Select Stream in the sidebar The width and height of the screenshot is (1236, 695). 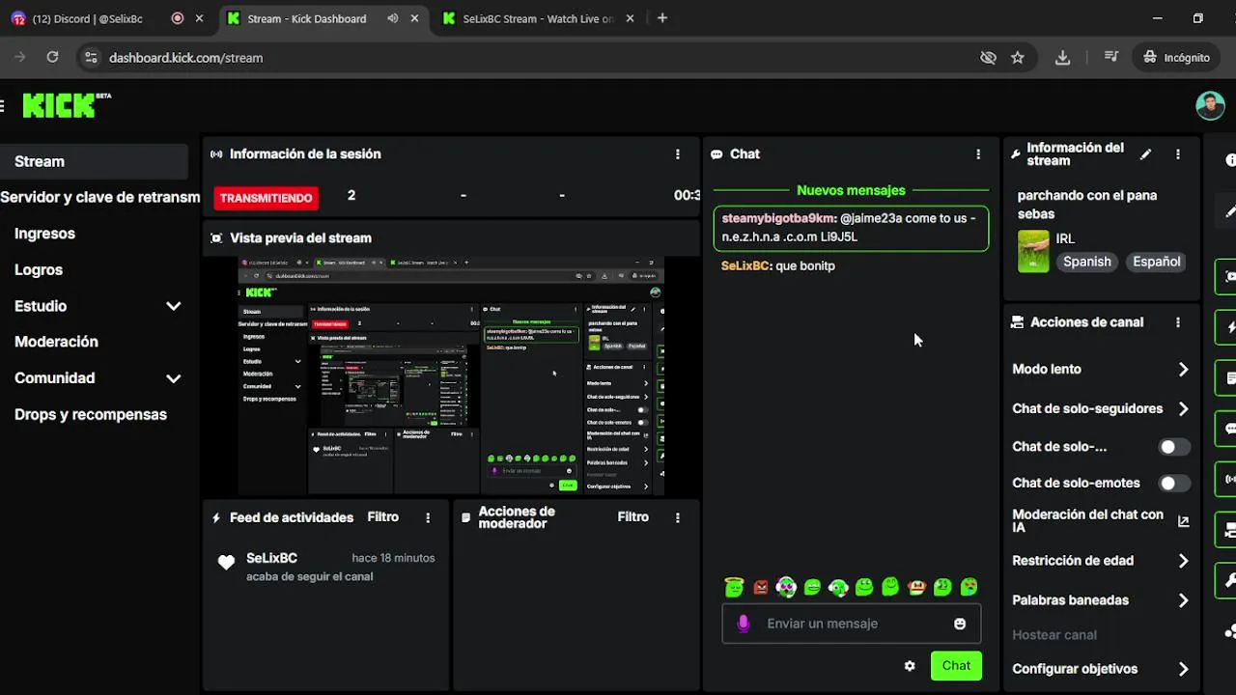95,162
